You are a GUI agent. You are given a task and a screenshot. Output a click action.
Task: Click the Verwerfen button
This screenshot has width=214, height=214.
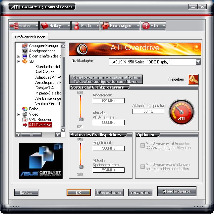(140, 193)
